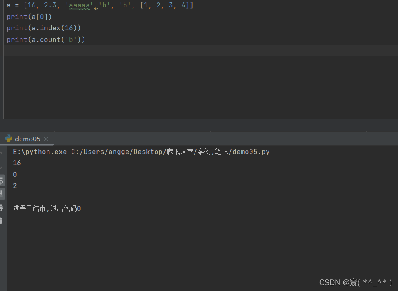
Task: Clear all console output with trash icon
Action: (x=2, y=220)
